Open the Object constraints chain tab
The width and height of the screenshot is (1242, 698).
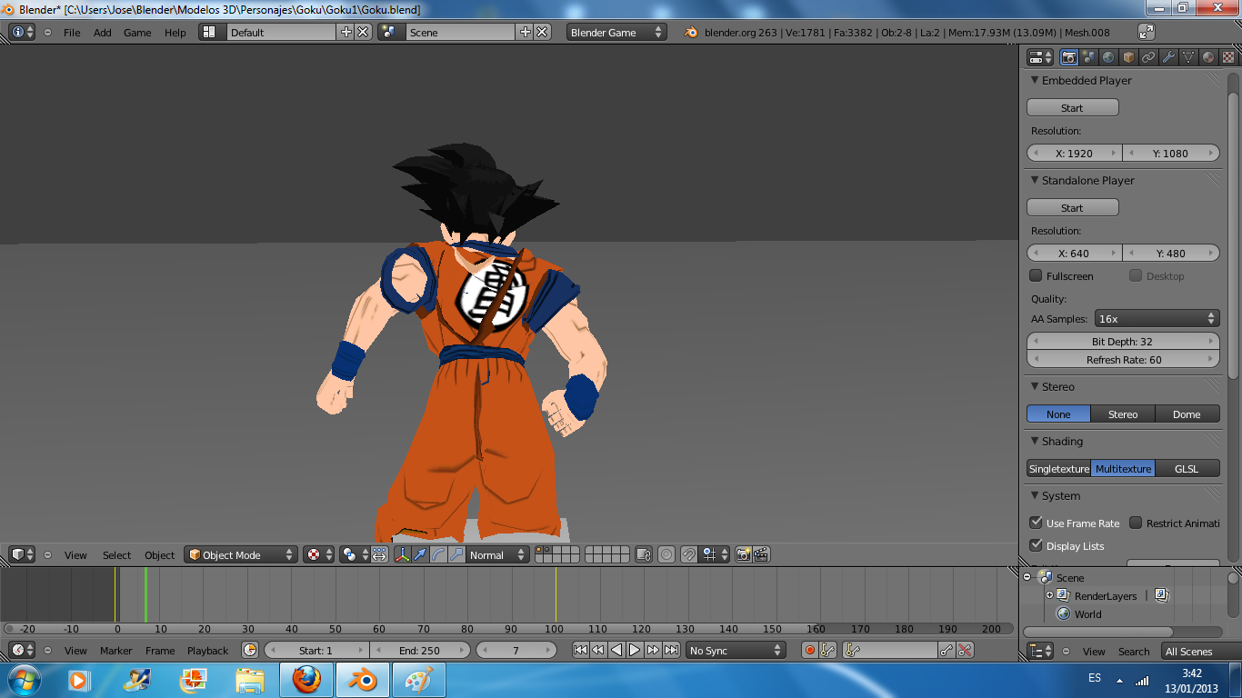[x=1148, y=57]
